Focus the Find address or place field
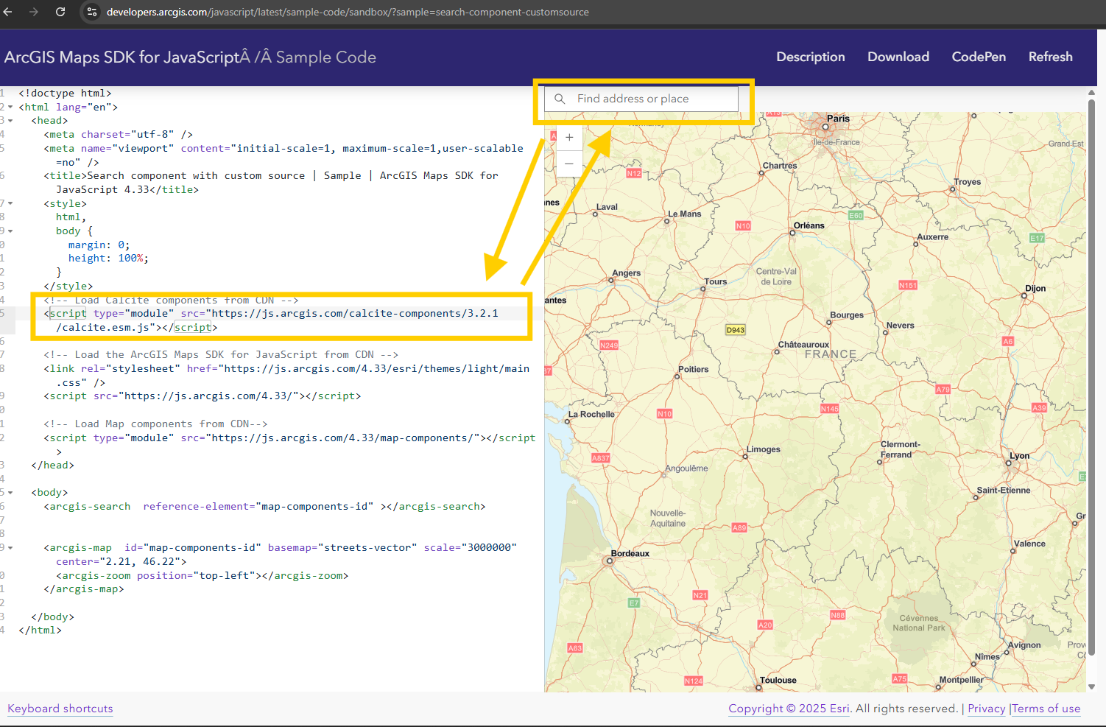The width and height of the screenshot is (1106, 727). click(641, 99)
